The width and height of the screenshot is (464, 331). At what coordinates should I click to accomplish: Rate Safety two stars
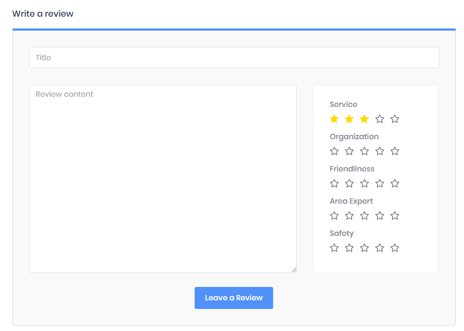pos(349,248)
